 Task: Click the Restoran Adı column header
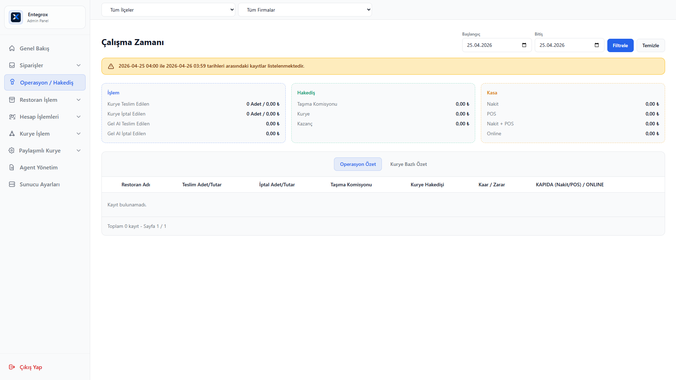pyautogui.click(x=136, y=185)
